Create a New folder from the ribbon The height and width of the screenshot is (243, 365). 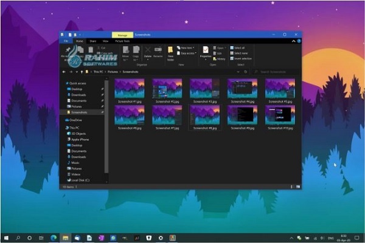point(170,53)
